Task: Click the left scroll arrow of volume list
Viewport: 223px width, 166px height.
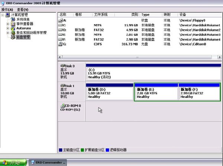Action: tap(60, 57)
